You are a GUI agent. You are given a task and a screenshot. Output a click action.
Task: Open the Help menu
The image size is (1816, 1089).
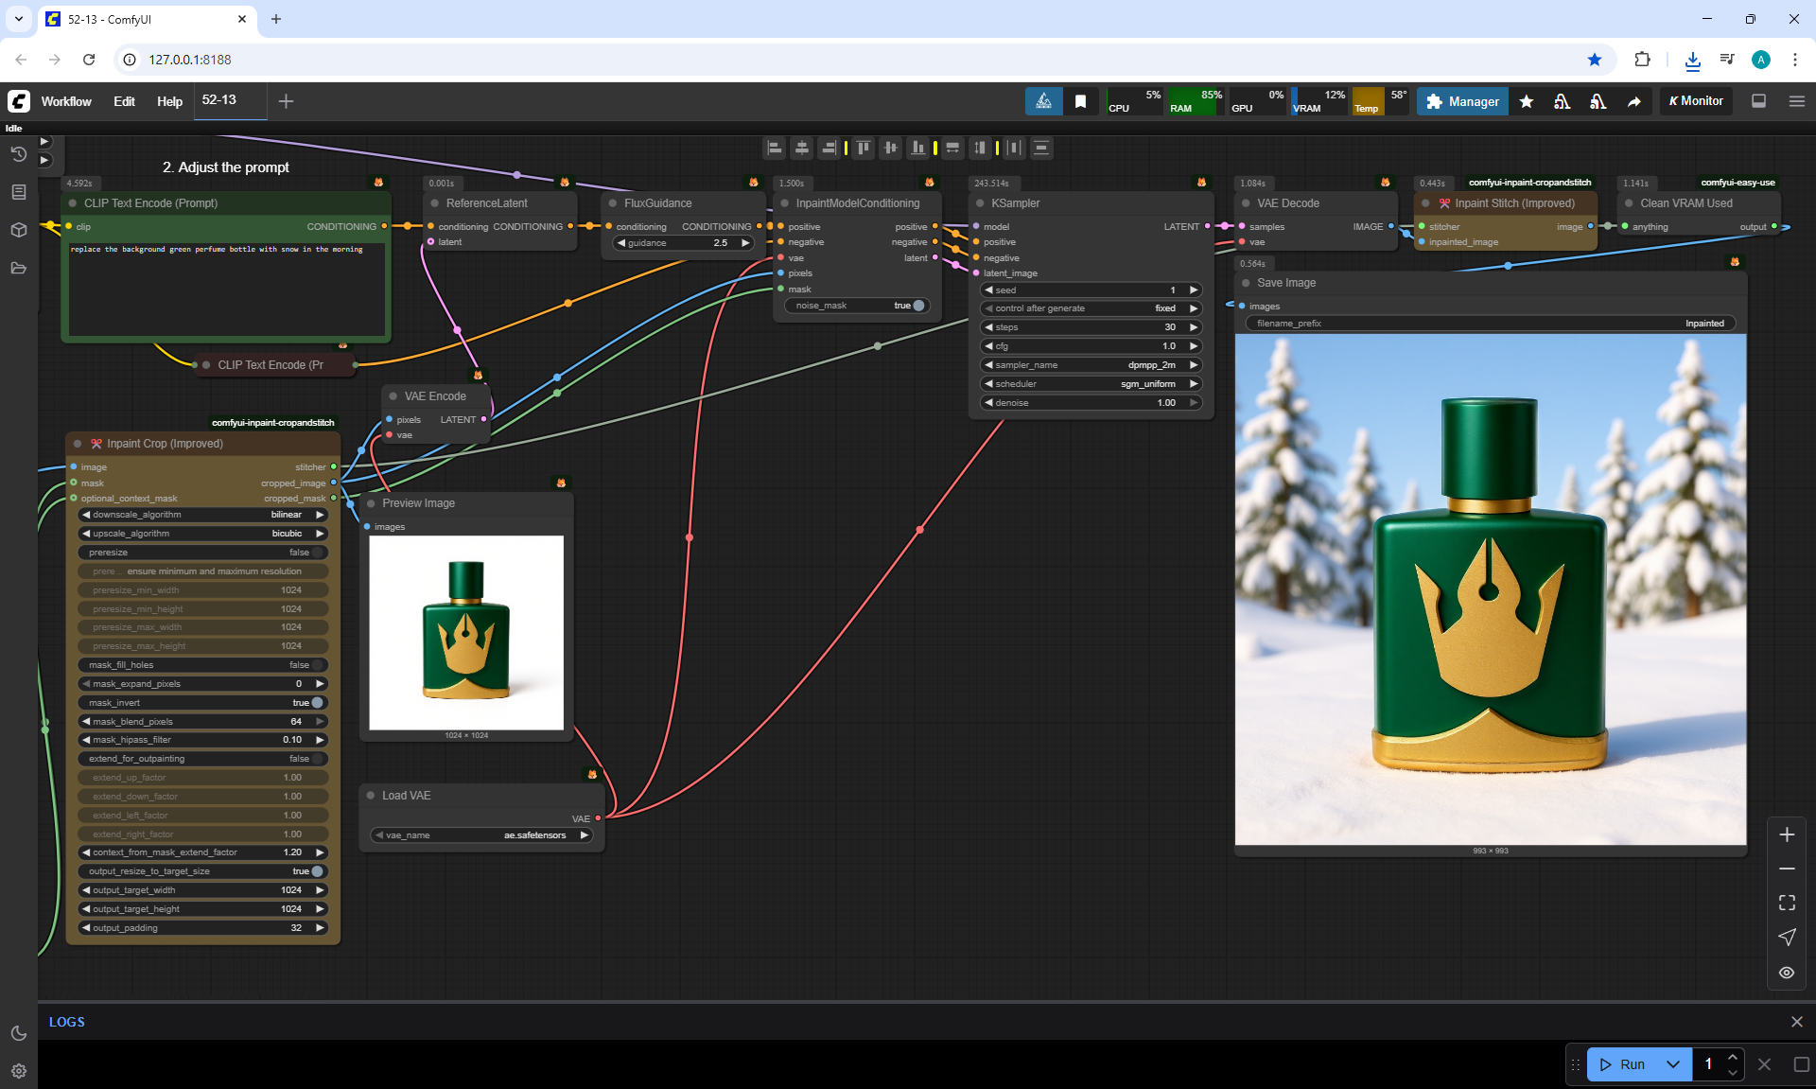point(169,101)
